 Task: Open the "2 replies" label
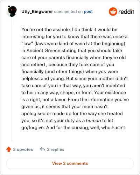pos(56,149)
